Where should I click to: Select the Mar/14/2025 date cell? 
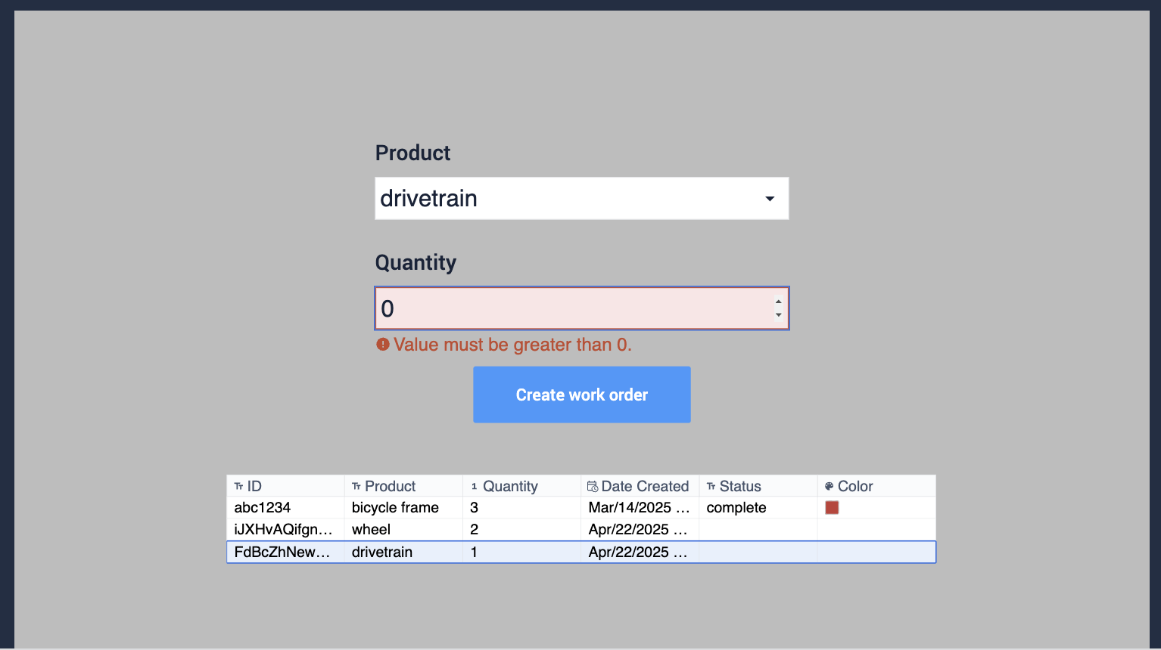tap(640, 507)
